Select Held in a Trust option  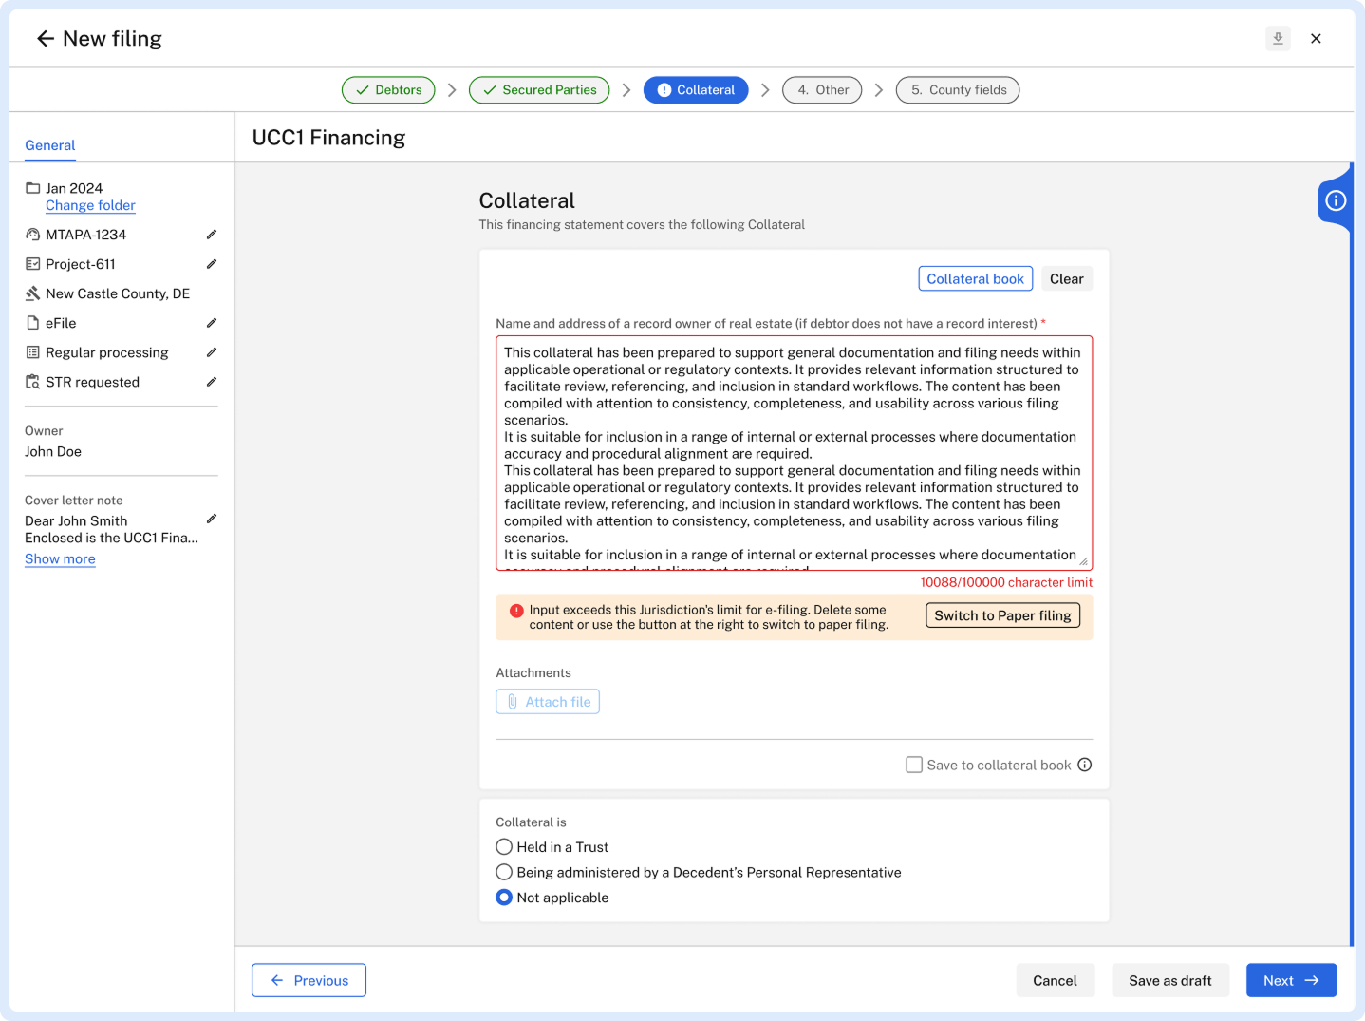point(504,847)
